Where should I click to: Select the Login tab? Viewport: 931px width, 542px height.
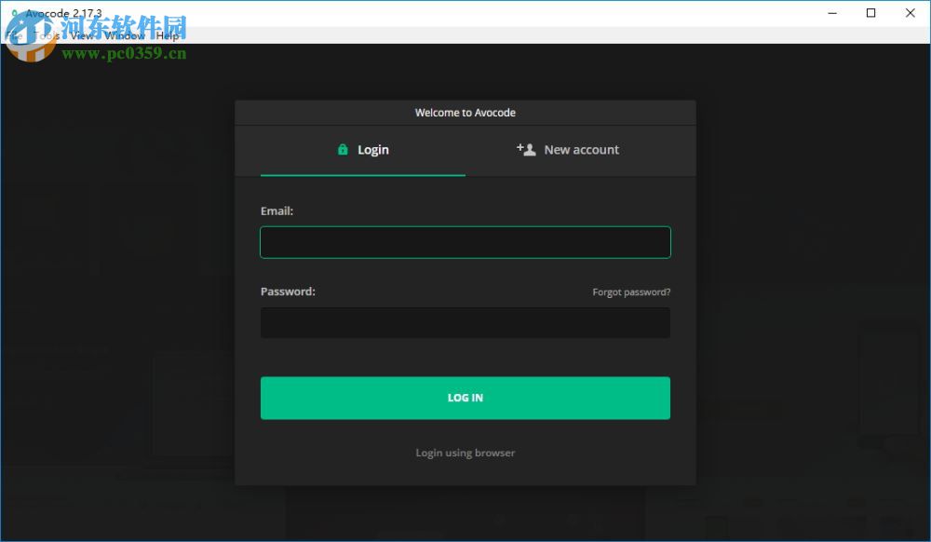373,149
